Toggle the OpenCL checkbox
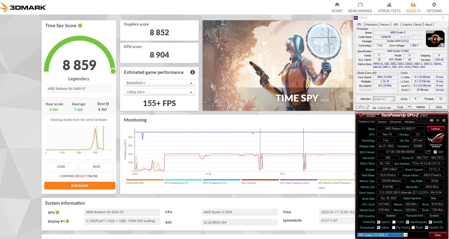 pyautogui.click(x=379, y=222)
